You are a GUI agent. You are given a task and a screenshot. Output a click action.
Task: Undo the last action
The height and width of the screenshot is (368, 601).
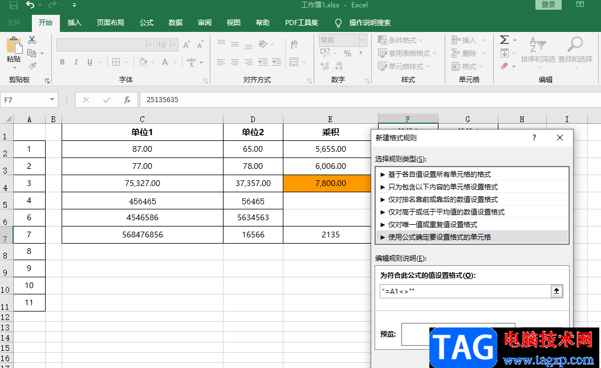30,5
